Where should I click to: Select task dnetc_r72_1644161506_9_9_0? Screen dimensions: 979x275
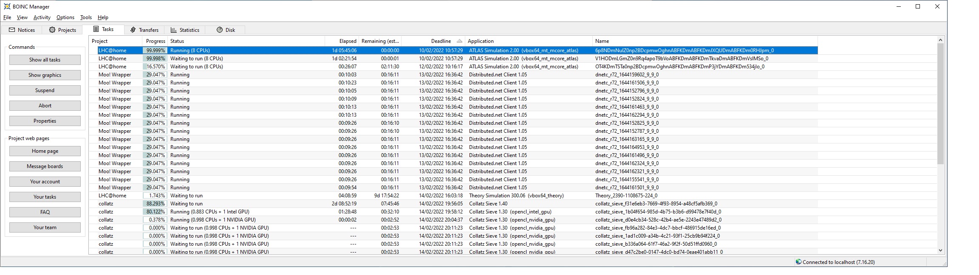(x=453, y=83)
